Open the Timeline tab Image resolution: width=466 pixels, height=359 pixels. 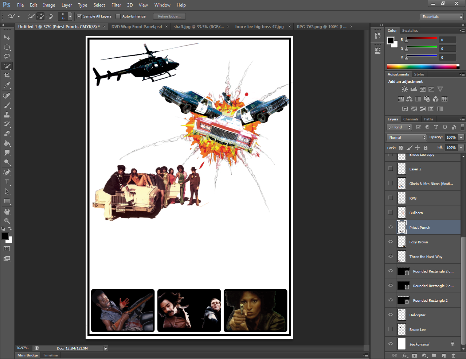tap(50, 355)
